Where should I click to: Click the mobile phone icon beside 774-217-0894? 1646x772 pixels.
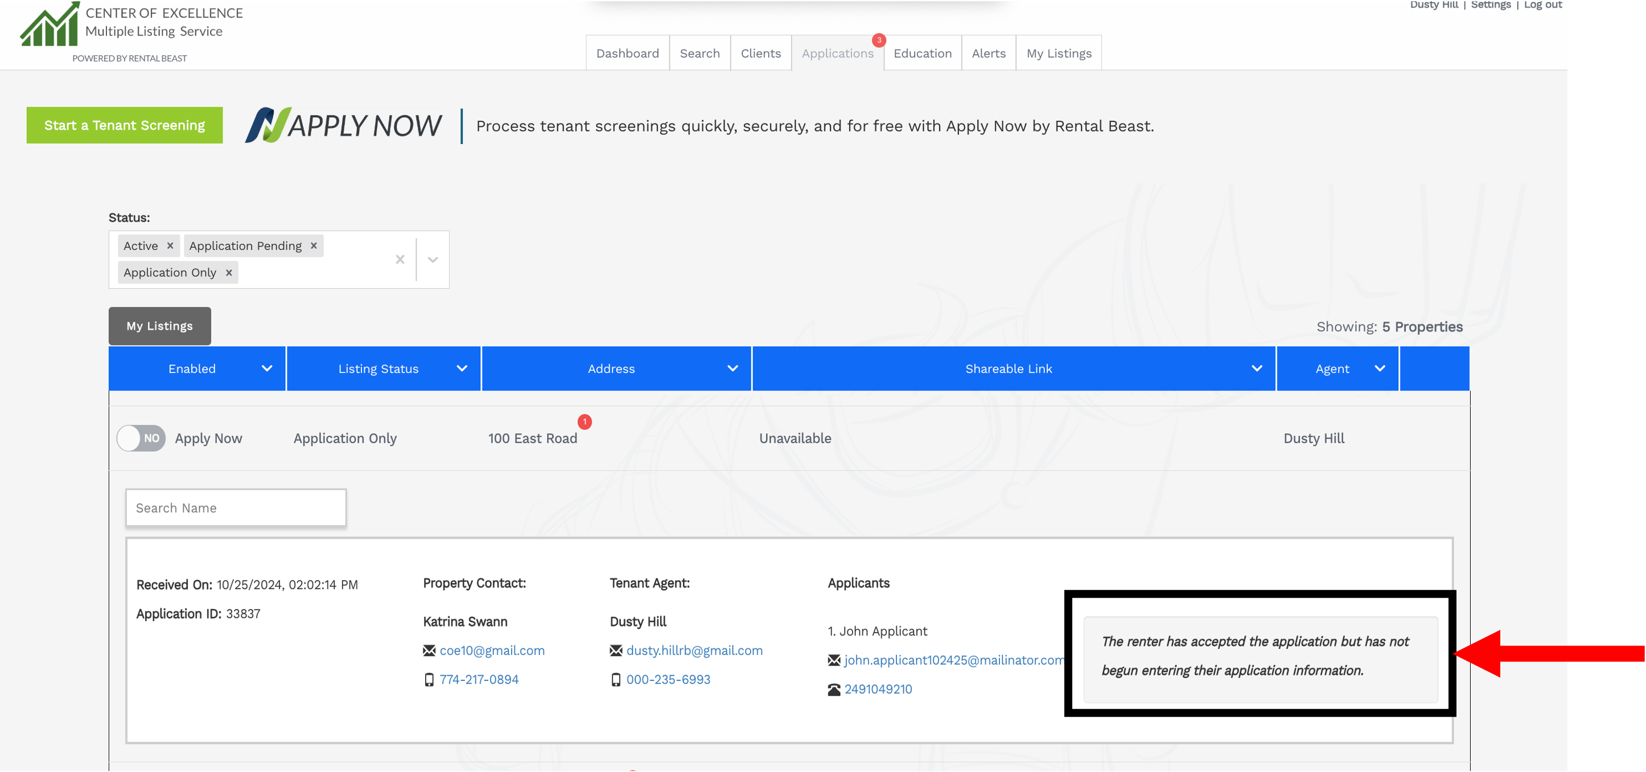click(429, 679)
